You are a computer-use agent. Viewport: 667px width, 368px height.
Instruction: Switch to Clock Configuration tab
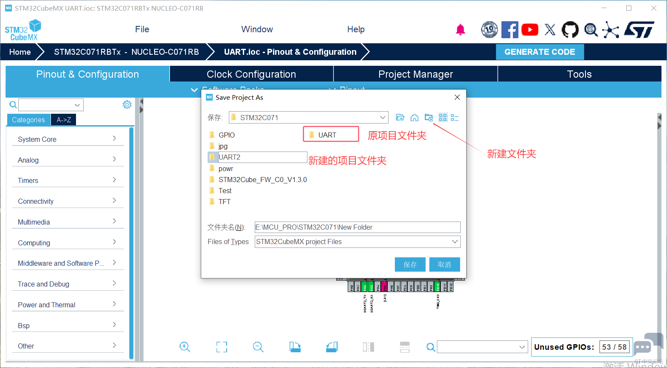pyautogui.click(x=251, y=74)
